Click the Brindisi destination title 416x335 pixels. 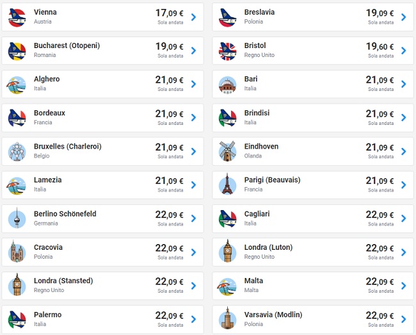(257, 113)
